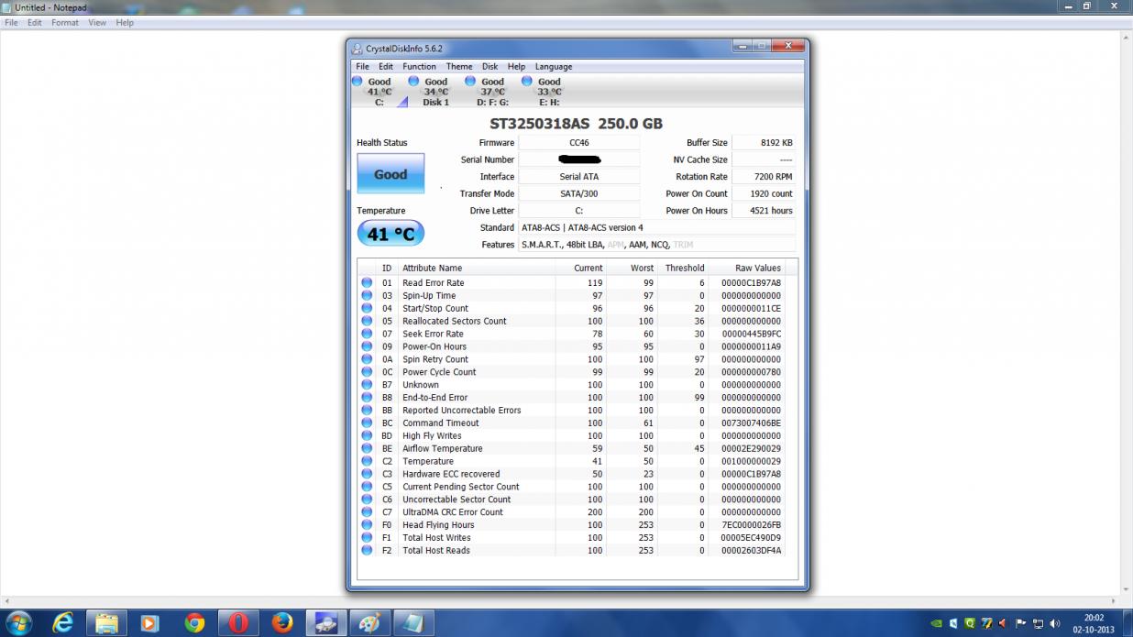Screen dimensions: 1133x637
Task: Click Notepad's horizontal scrollbar left arrow
Action: point(5,602)
